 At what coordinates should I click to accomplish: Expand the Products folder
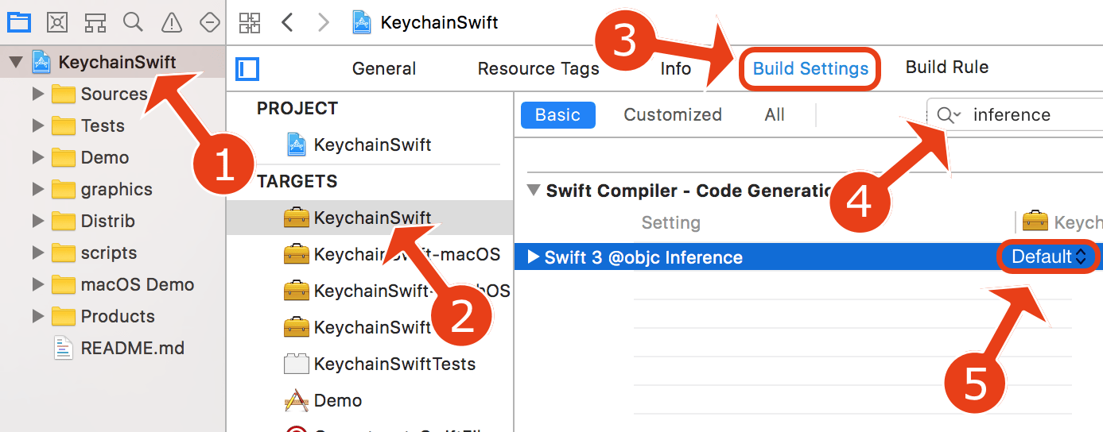(x=38, y=316)
